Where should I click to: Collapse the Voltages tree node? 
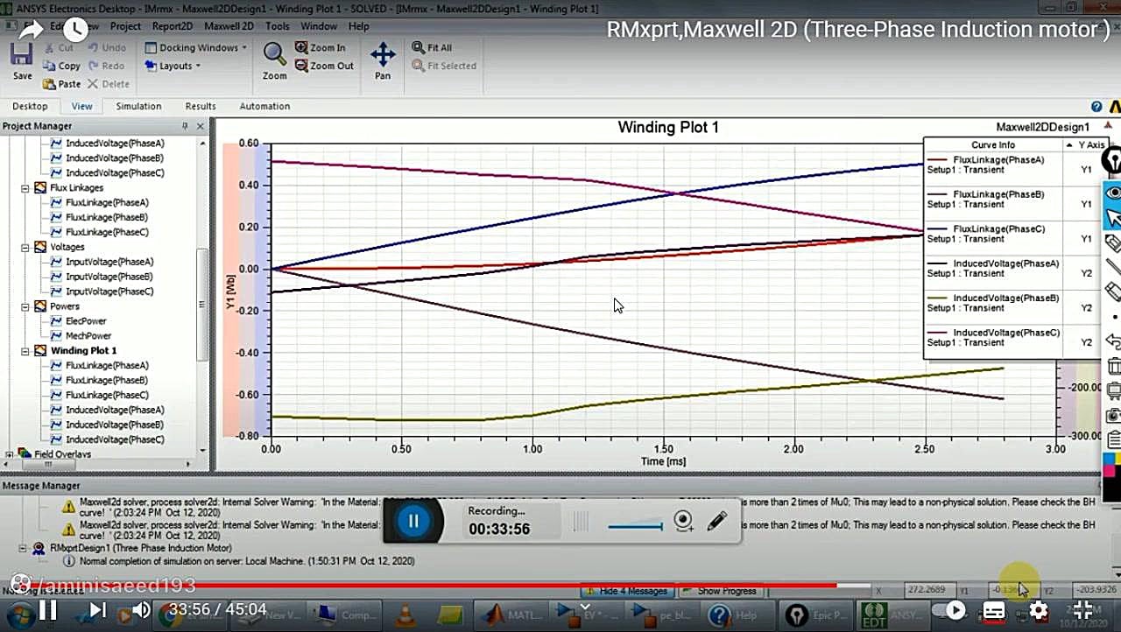click(25, 248)
